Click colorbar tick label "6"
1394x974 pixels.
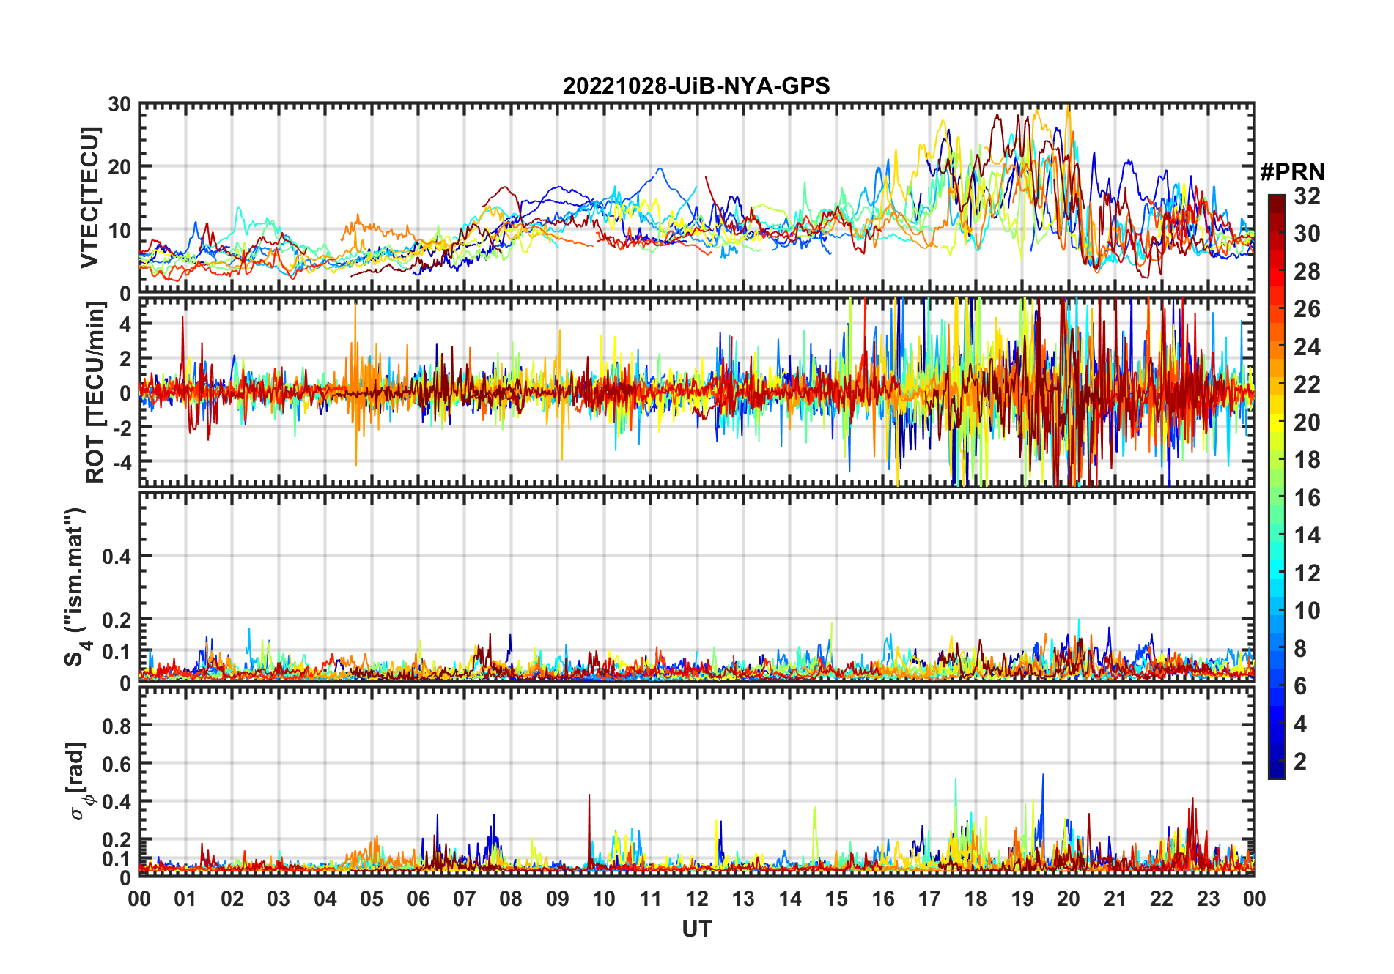click(1300, 686)
